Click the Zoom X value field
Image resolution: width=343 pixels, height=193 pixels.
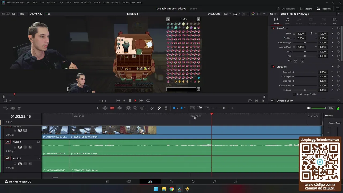(x=301, y=34)
